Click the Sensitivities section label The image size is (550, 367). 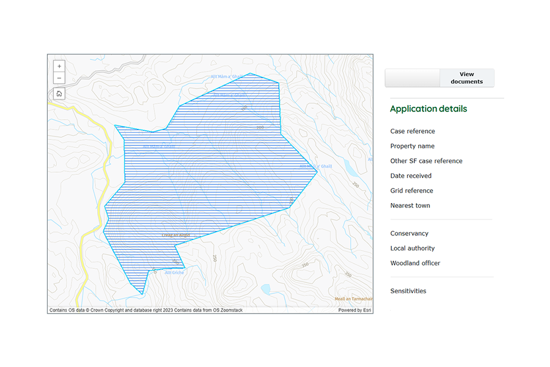408,291
